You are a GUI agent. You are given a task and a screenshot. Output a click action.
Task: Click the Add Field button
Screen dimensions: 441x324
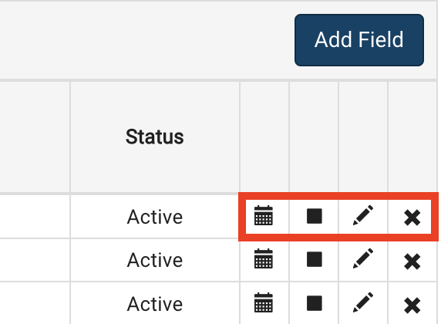[359, 40]
